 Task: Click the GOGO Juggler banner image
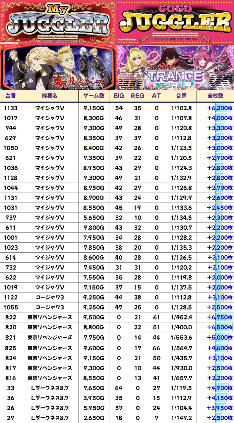(175, 22)
